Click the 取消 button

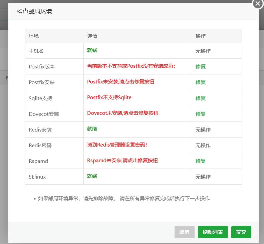(184, 232)
